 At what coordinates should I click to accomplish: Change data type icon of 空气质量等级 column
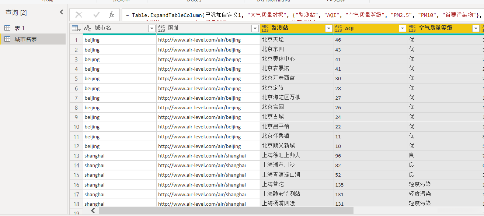412,28
